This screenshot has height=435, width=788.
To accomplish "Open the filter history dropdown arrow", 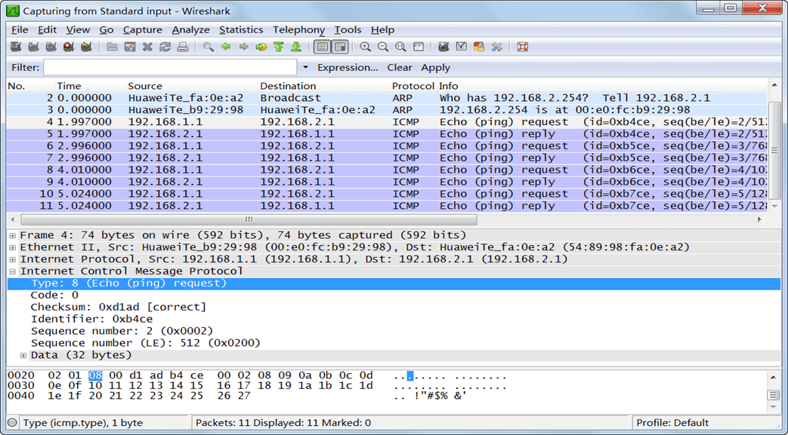I will pyautogui.click(x=305, y=68).
